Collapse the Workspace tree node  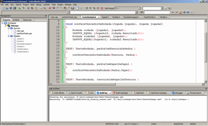[x=2, y=23]
